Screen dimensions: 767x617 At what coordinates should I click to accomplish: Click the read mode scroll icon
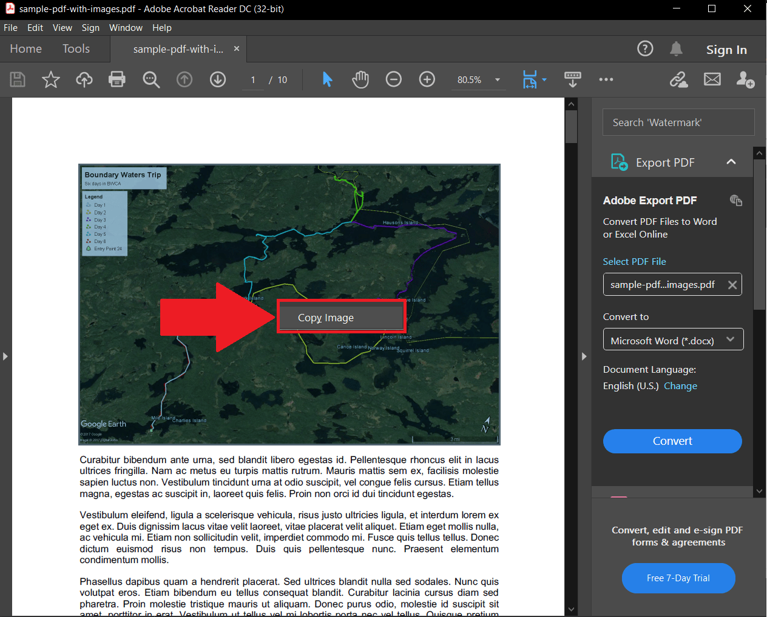click(573, 79)
